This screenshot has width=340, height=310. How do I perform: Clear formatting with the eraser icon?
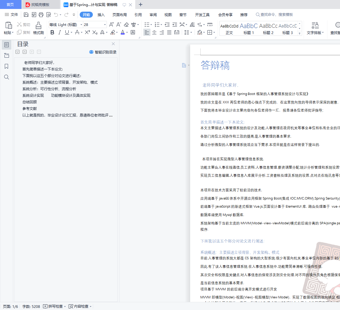[126, 24]
